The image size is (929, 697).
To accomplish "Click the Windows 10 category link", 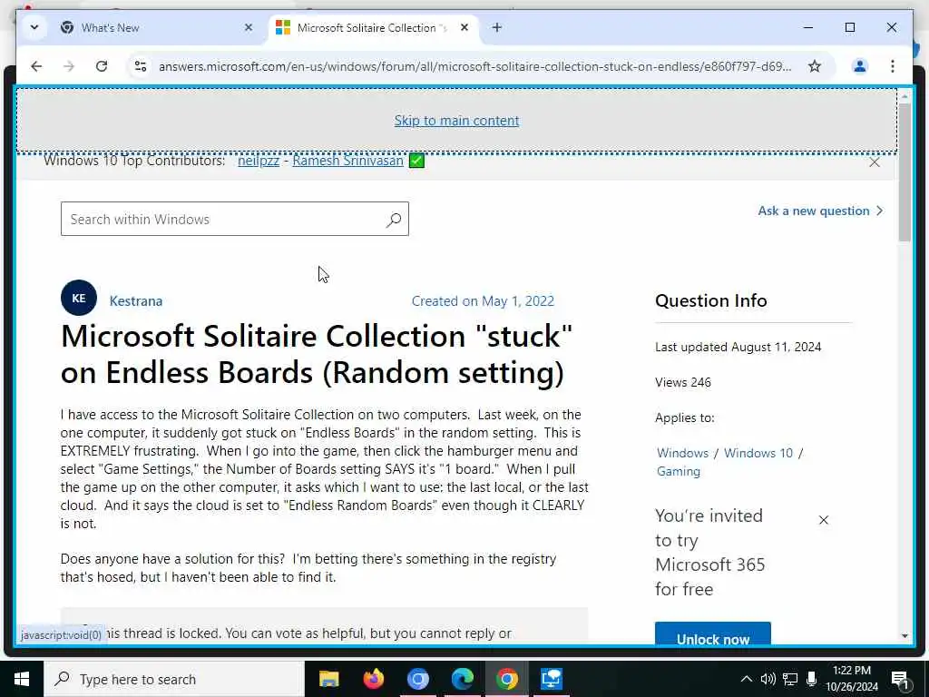I will [x=758, y=453].
